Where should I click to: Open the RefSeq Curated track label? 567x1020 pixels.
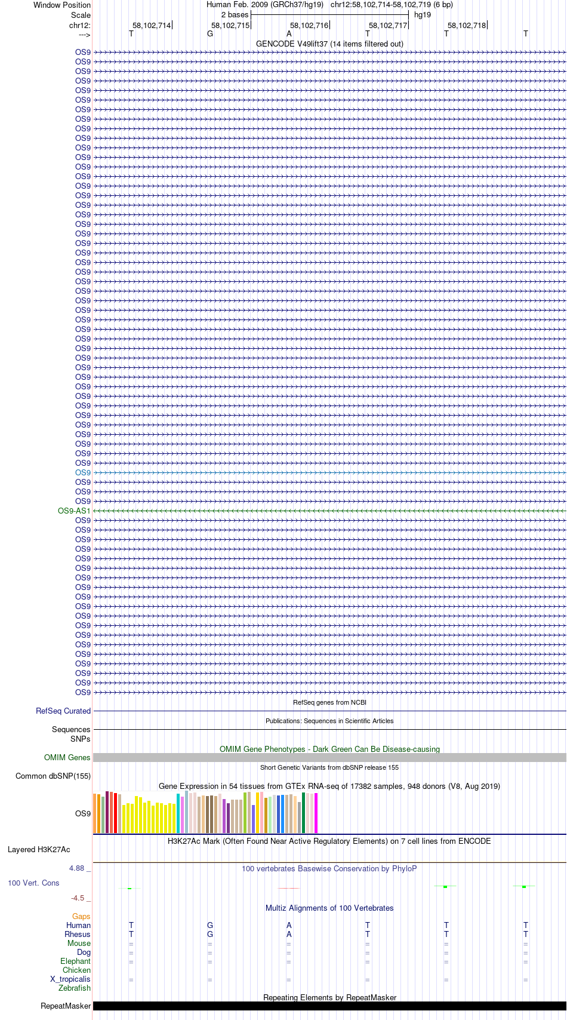(x=63, y=711)
